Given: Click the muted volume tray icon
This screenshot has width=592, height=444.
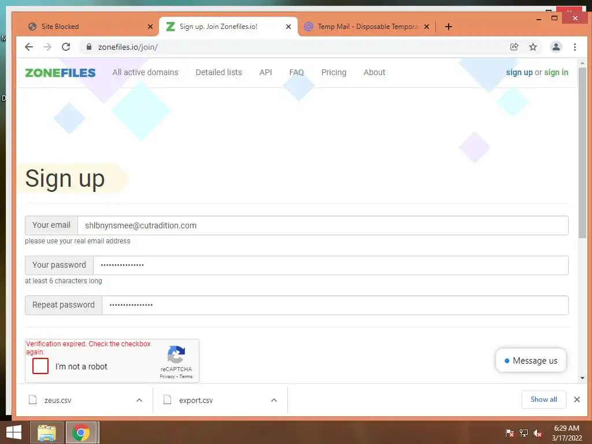Looking at the screenshot, I should (x=538, y=433).
